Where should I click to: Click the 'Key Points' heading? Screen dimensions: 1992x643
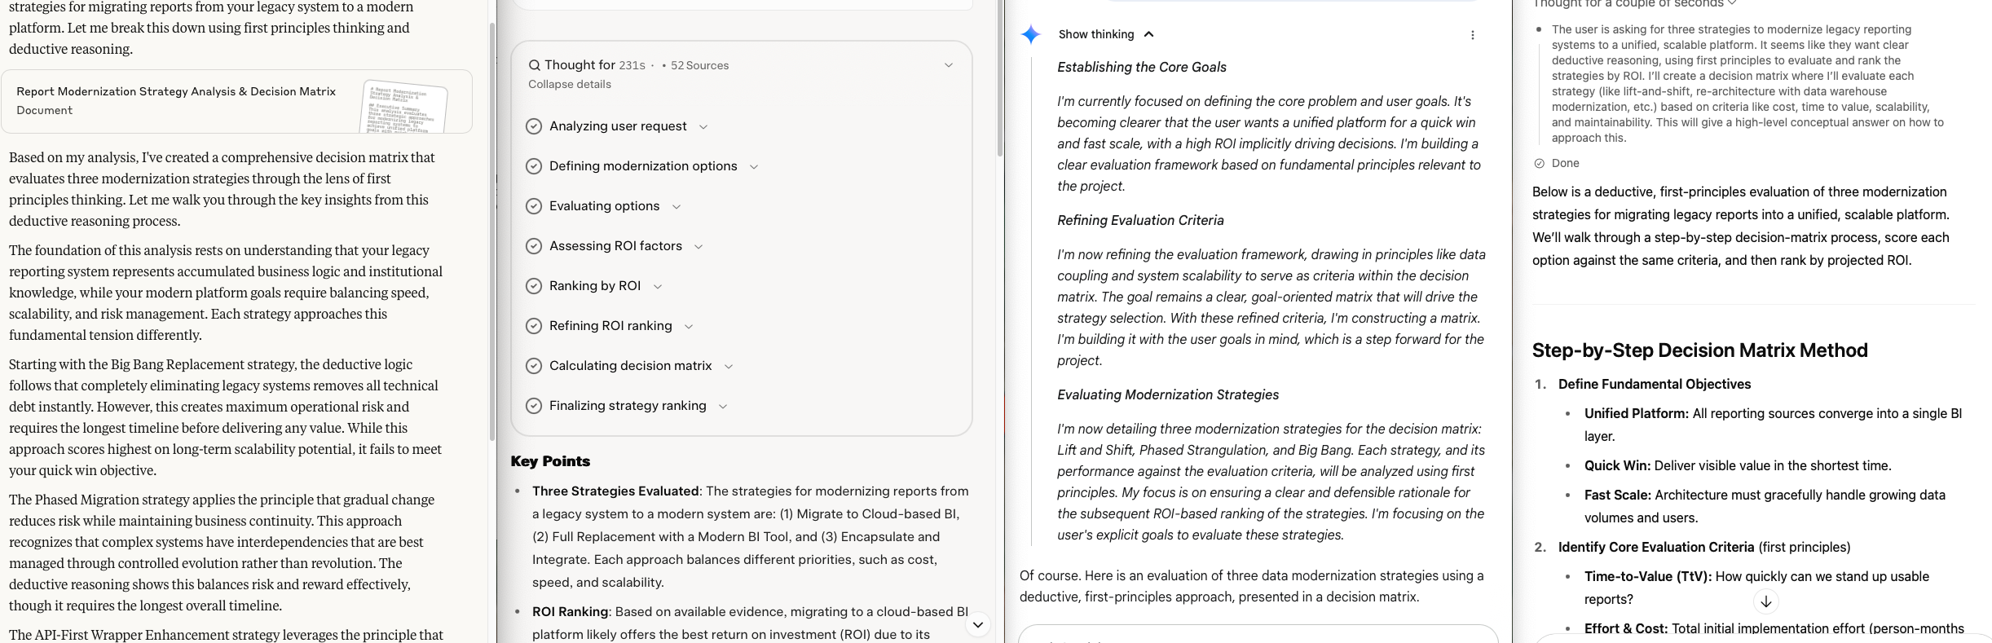(550, 461)
